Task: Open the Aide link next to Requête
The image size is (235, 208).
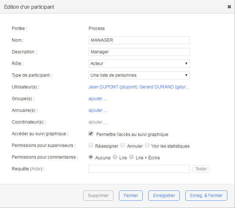Action: pos(36,169)
